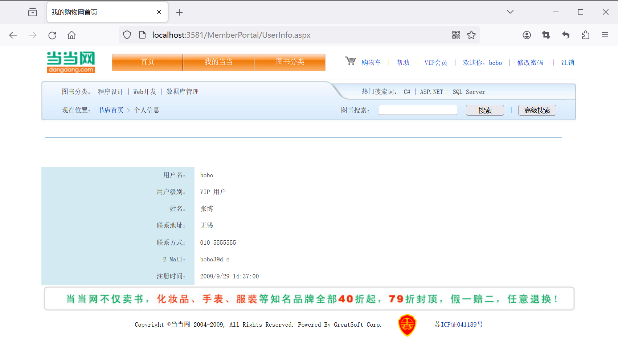Open the QR code icon in address bar
This screenshot has height=352, width=618.
456,35
